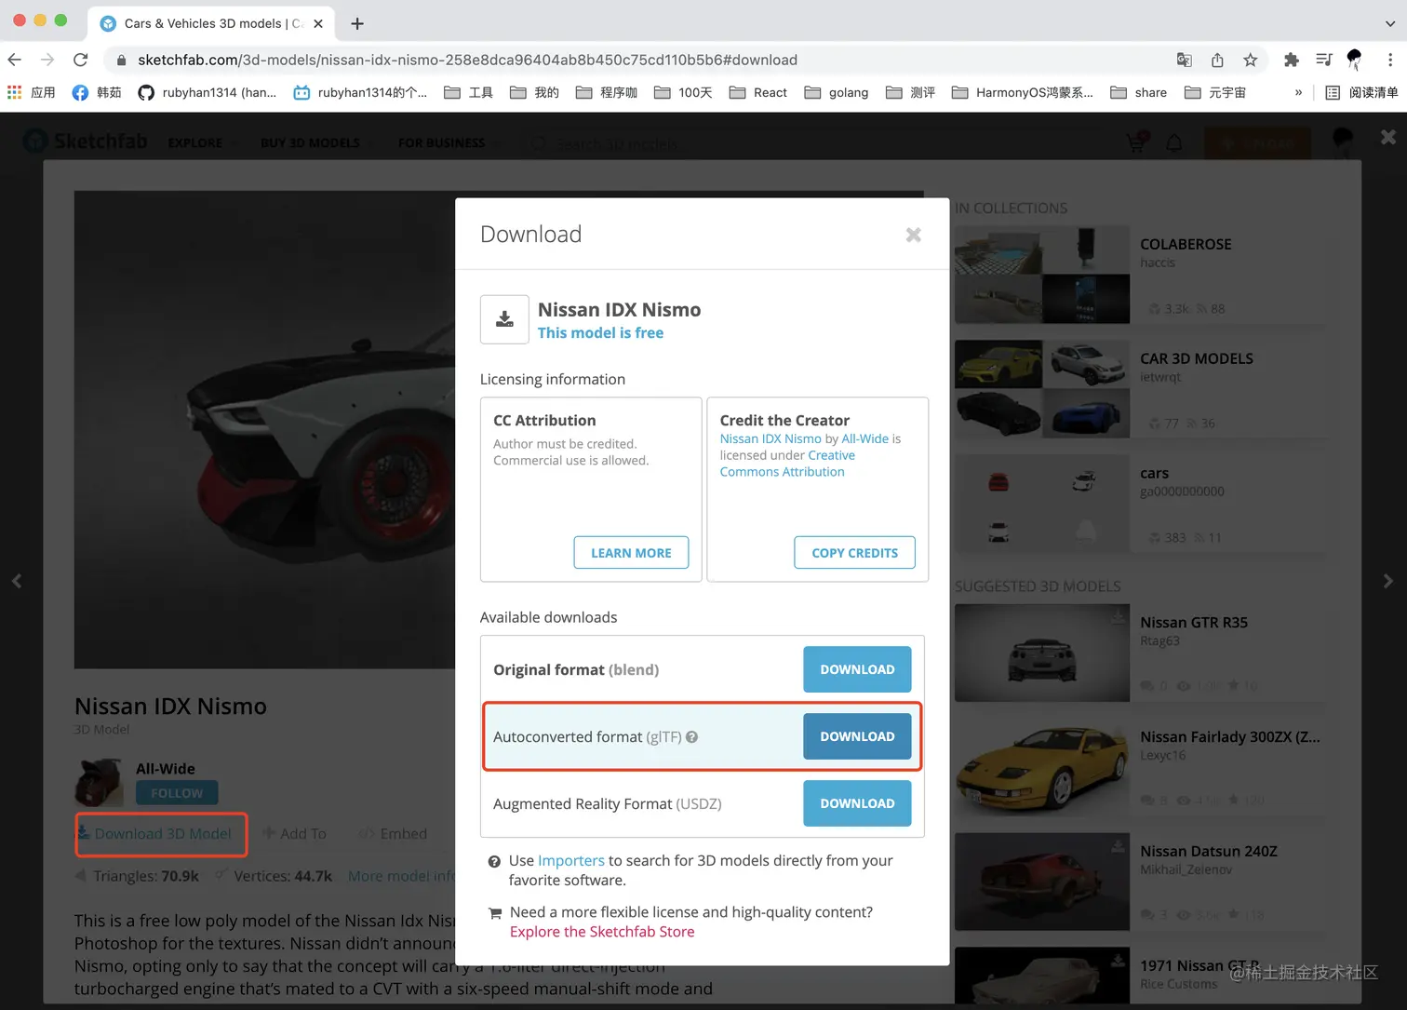The width and height of the screenshot is (1407, 1010).
Task: Show more bookmarks with the double chevron
Action: (1298, 92)
